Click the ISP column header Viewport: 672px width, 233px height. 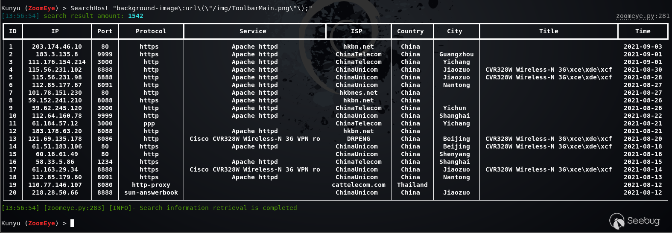[356, 31]
